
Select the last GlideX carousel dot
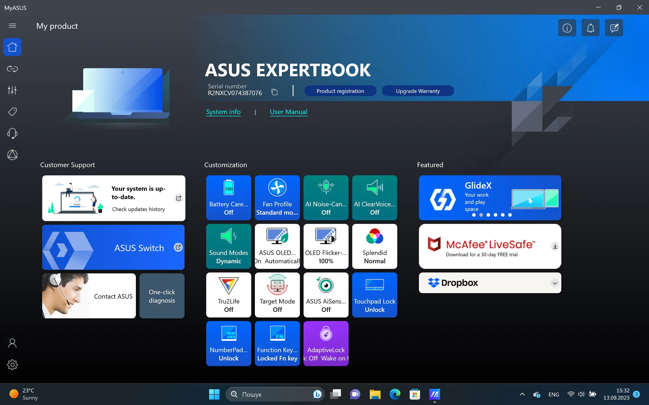[x=510, y=215]
